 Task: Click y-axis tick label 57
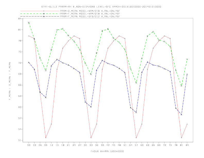[x=20, y=118]
